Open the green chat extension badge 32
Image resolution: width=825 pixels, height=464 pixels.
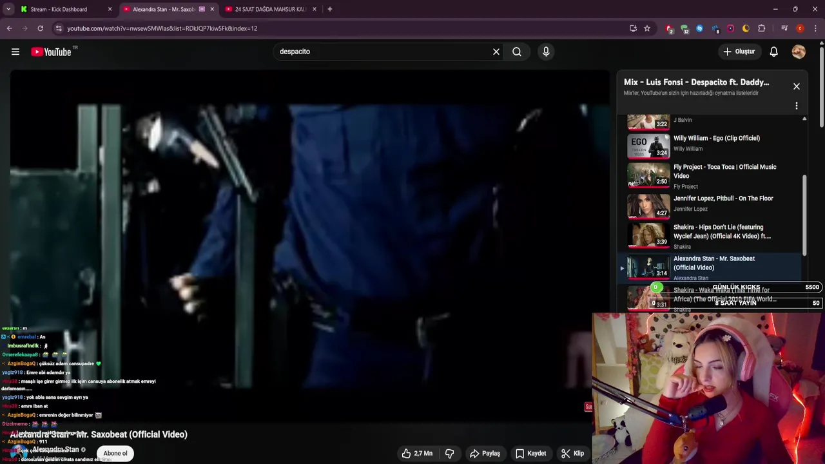pos(684,28)
